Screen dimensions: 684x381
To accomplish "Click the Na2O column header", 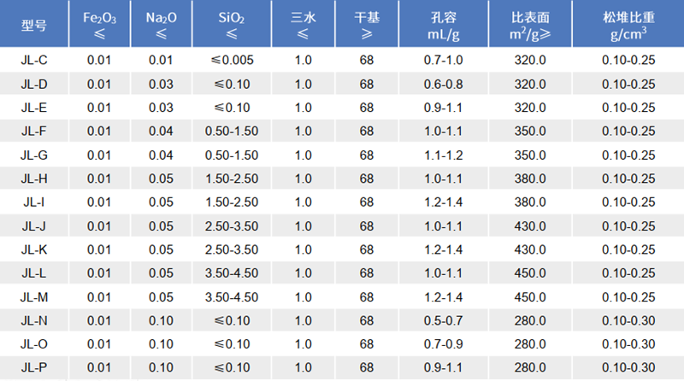I will (160, 25).
